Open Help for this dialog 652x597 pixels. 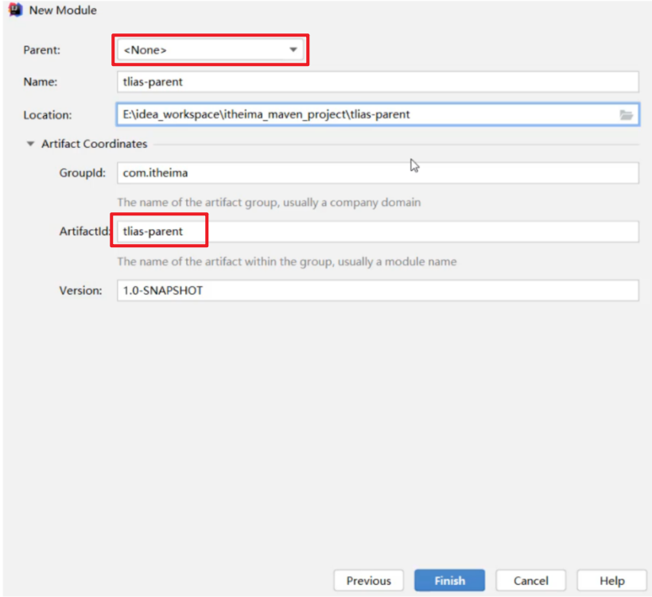point(611,580)
